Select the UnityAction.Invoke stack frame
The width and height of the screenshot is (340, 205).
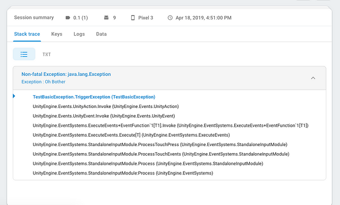[x=106, y=107]
